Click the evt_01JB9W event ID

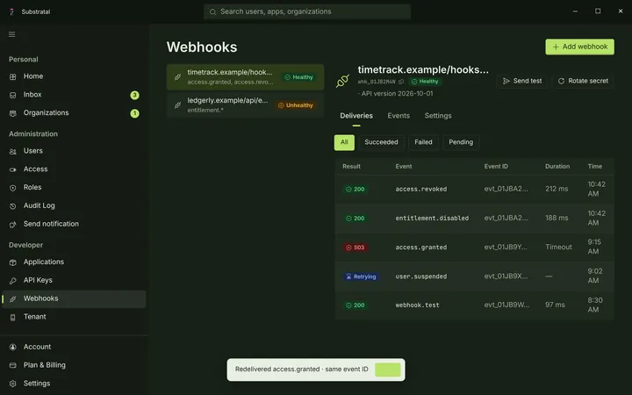pyautogui.click(x=506, y=305)
